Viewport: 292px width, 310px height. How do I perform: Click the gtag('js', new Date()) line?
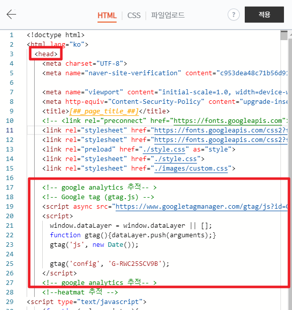pos(94,245)
